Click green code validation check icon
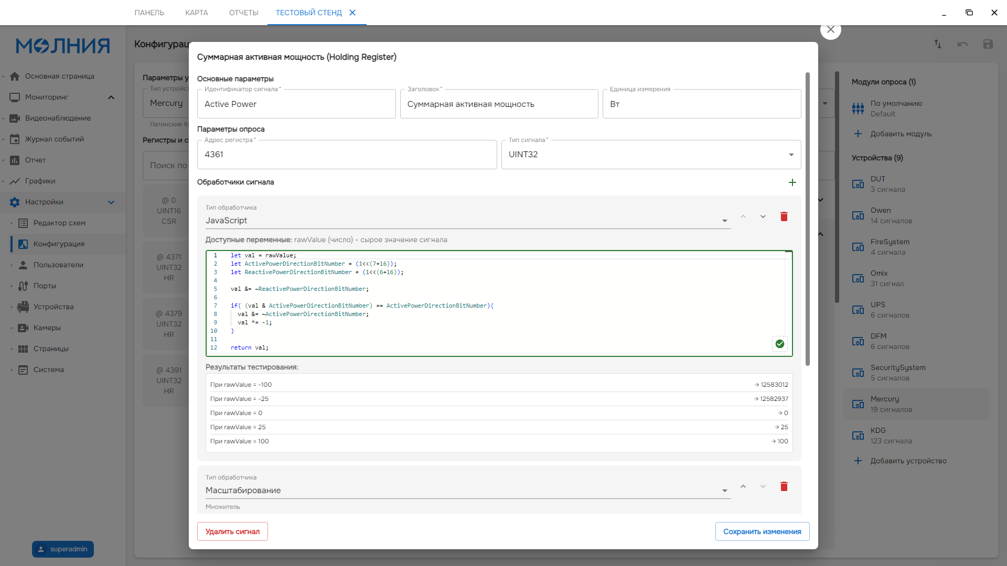Image resolution: width=1007 pixels, height=566 pixels. point(780,344)
